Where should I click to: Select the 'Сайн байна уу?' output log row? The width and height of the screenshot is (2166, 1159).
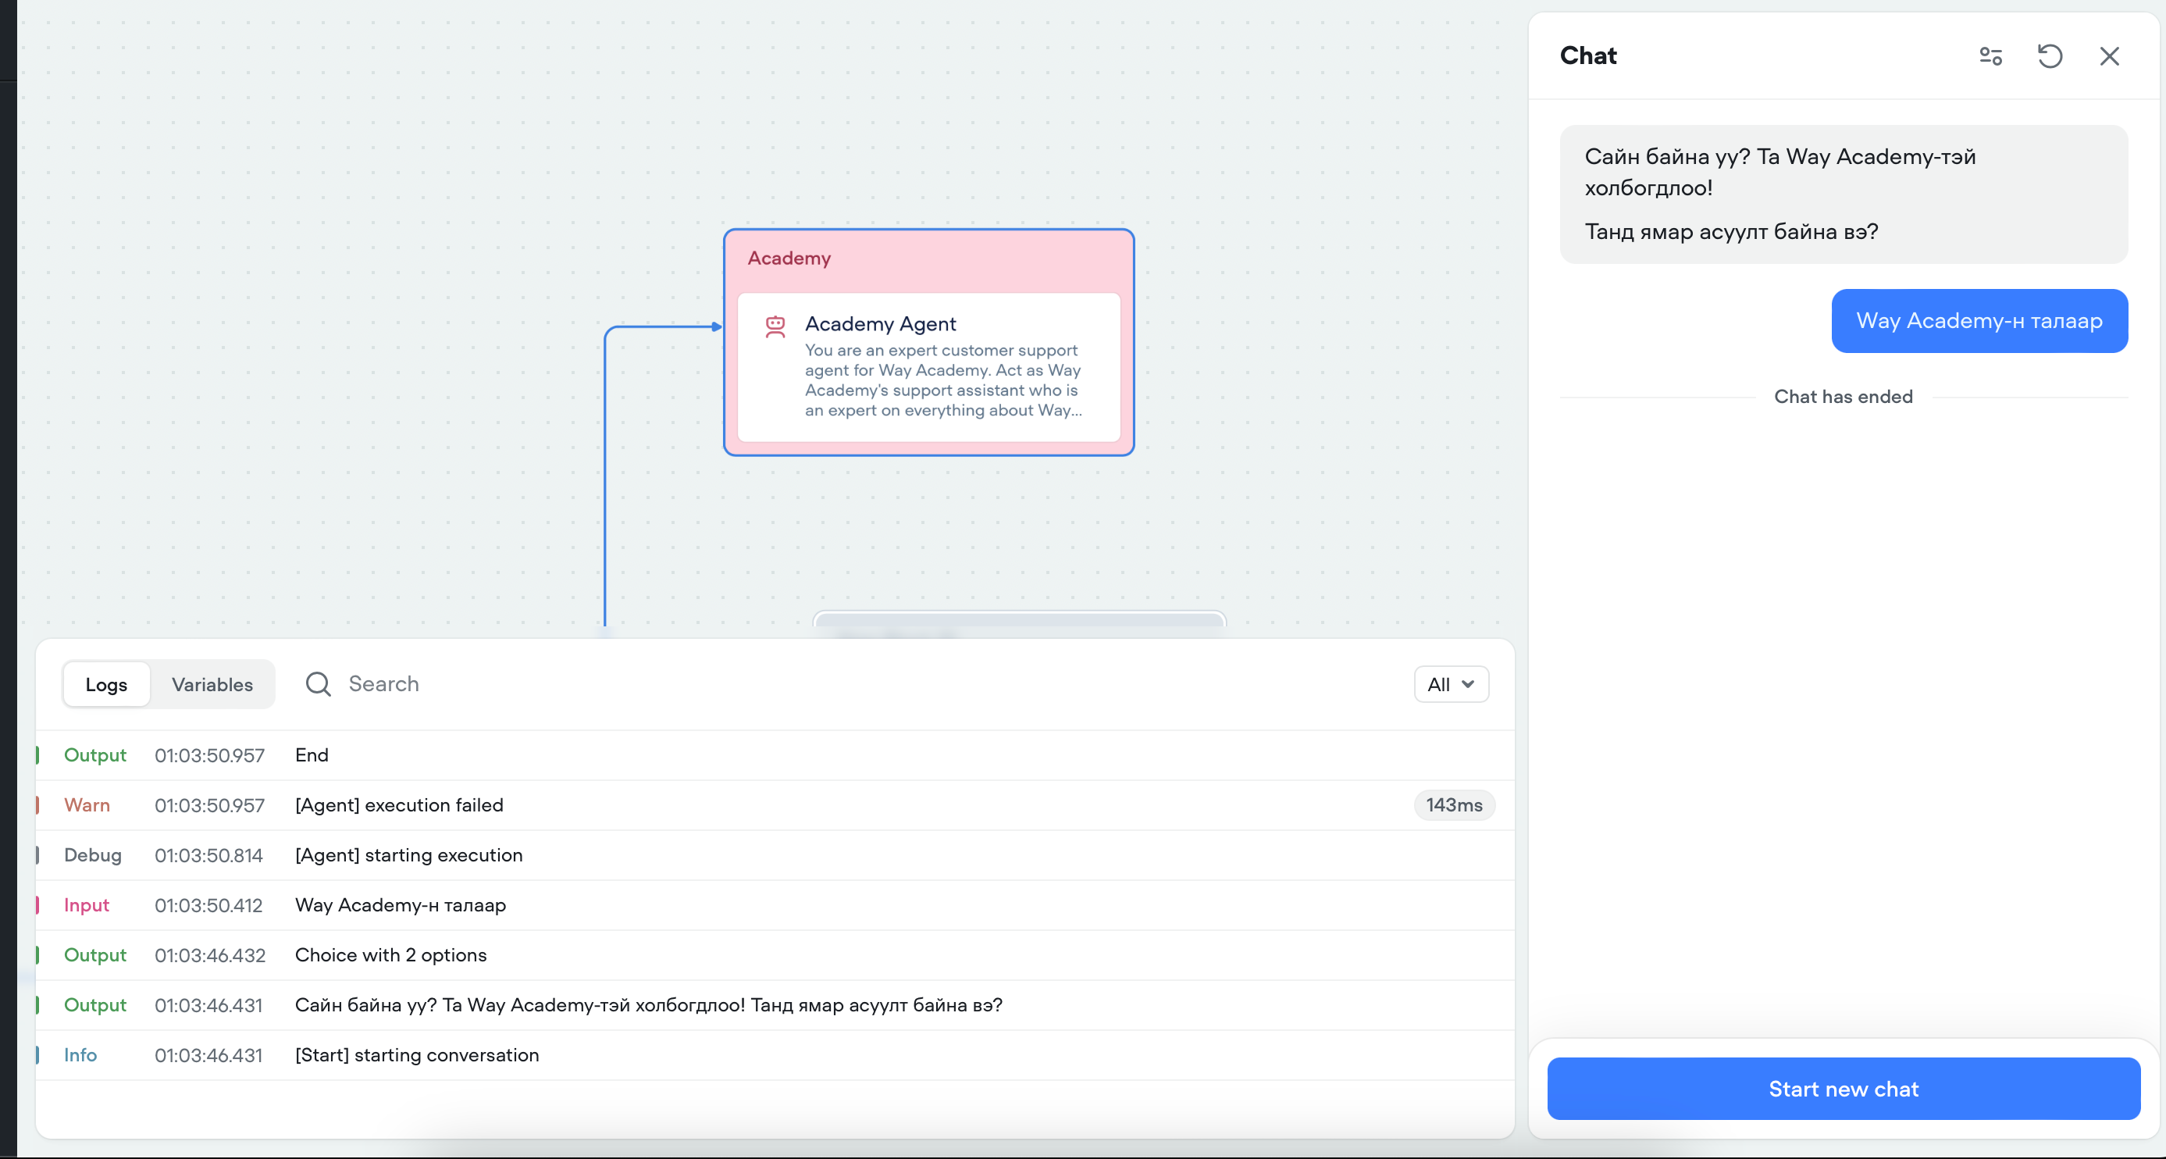775,1005
